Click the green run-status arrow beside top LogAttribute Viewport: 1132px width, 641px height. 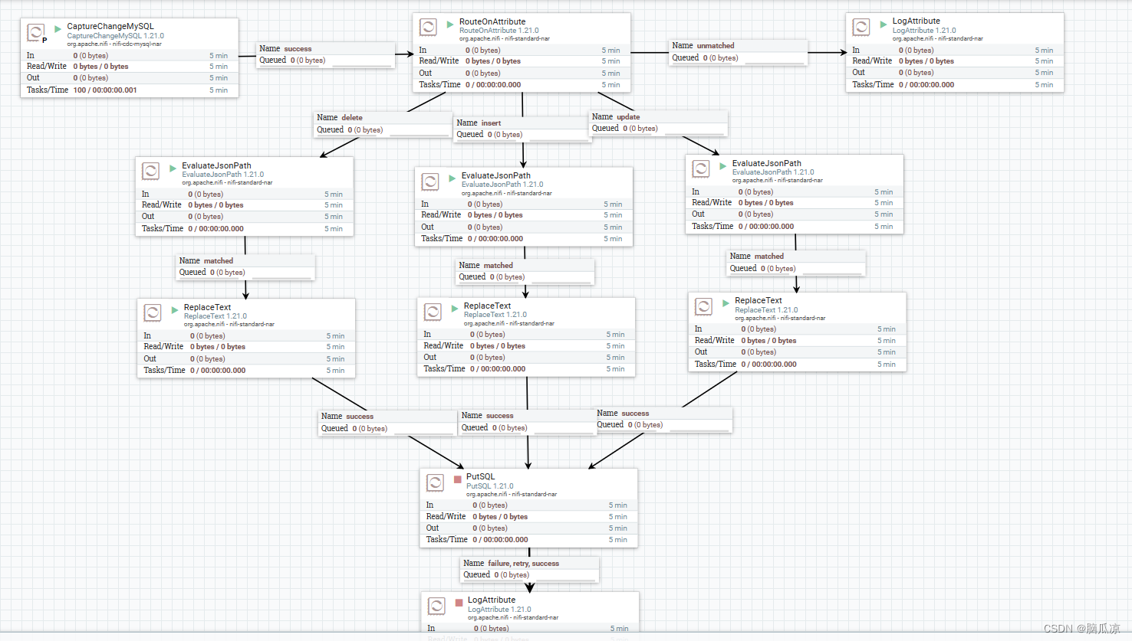tap(884, 24)
